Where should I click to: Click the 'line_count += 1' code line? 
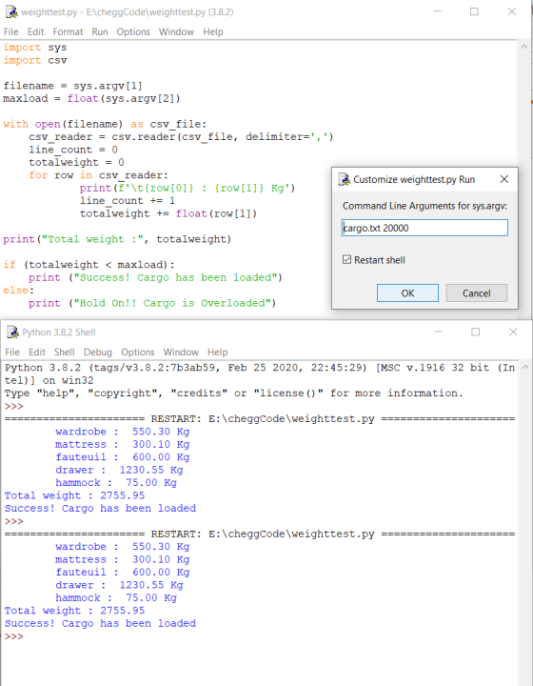pyautogui.click(x=128, y=201)
